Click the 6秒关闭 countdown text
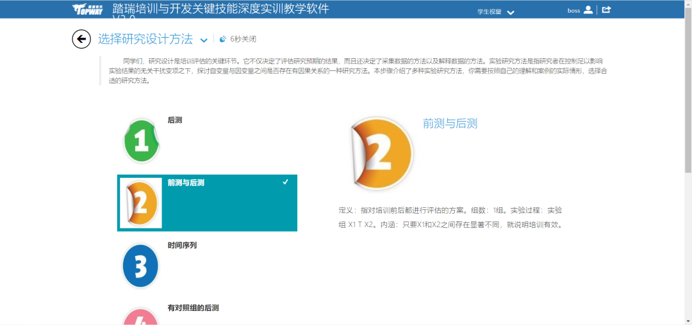The width and height of the screenshot is (692, 325). 243,39
